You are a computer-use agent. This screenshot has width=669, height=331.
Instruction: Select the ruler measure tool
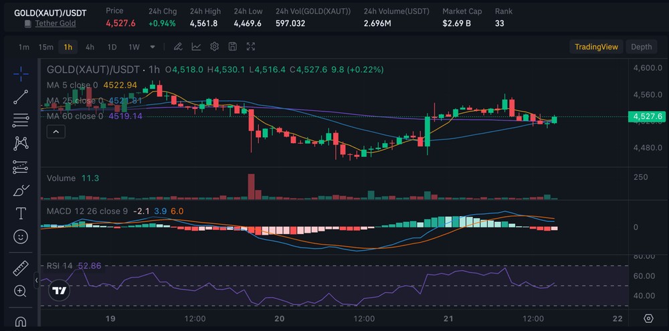[21, 268]
